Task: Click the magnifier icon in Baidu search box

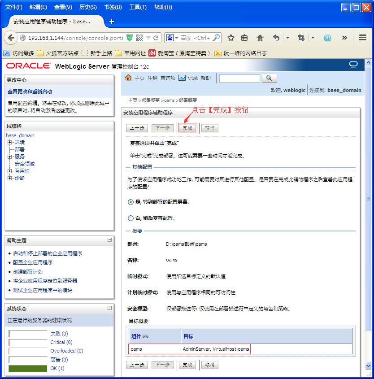Action: tap(216, 38)
